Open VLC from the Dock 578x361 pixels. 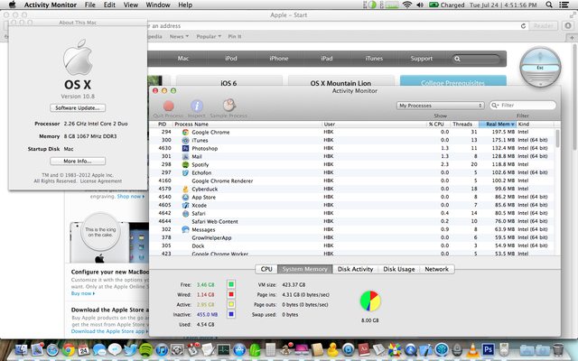click(472, 349)
